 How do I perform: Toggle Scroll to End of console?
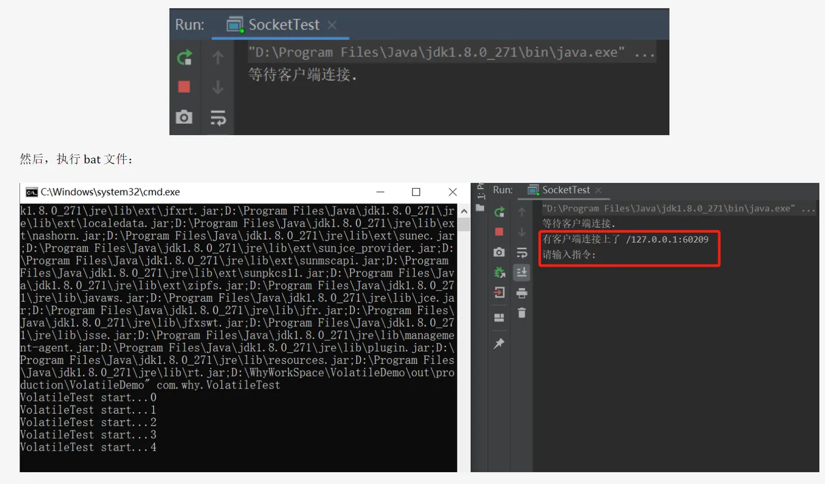(522, 272)
